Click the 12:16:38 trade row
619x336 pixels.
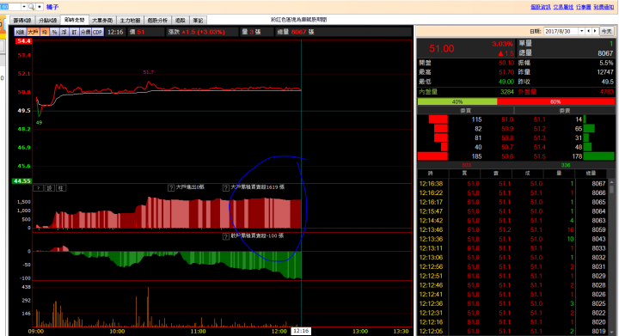pyautogui.click(x=512, y=184)
